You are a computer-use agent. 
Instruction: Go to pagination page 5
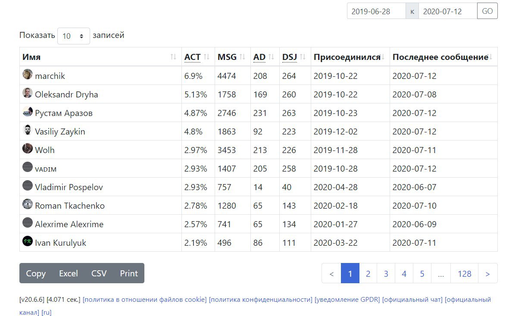[x=422, y=274]
